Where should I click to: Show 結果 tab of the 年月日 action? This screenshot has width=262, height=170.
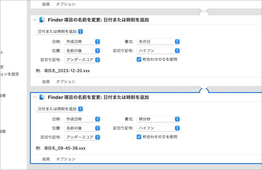[x=46, y=82]
